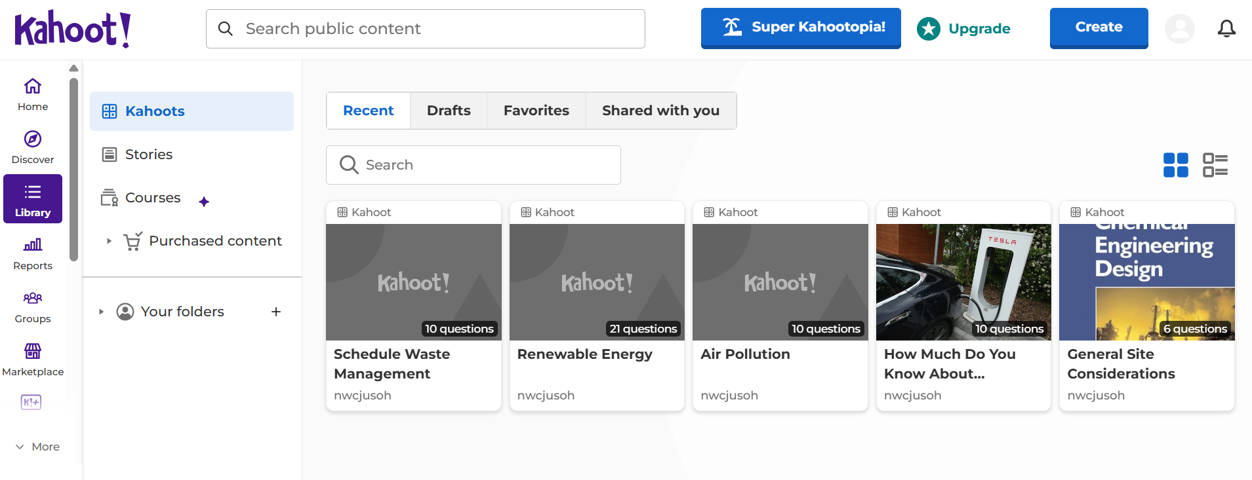This screenshot has height=480, width=1252.
Task: Switch to list view
Action: (x=1215, y=165)
